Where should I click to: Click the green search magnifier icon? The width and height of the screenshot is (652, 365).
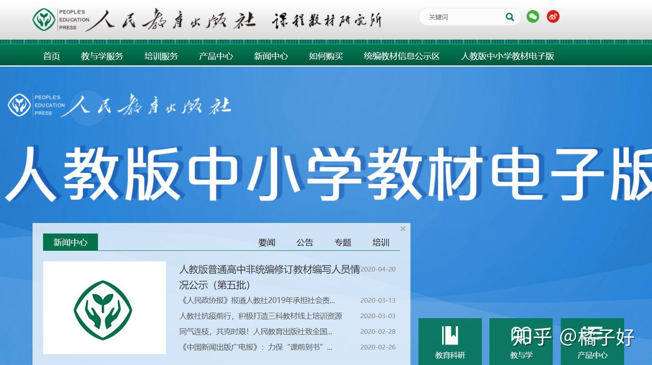point(510,17)
